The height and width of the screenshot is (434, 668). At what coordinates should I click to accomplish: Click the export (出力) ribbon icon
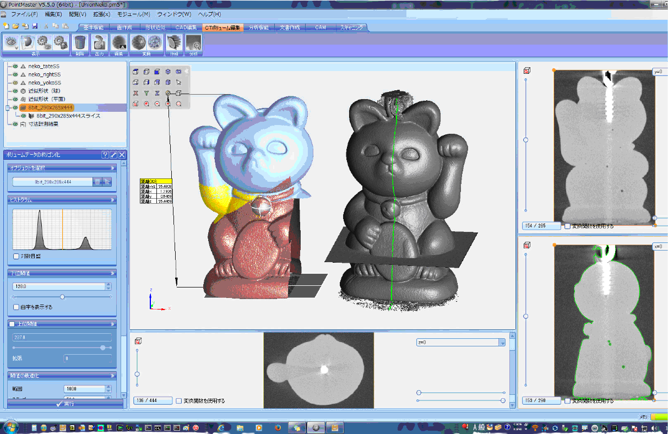(99, 43)
